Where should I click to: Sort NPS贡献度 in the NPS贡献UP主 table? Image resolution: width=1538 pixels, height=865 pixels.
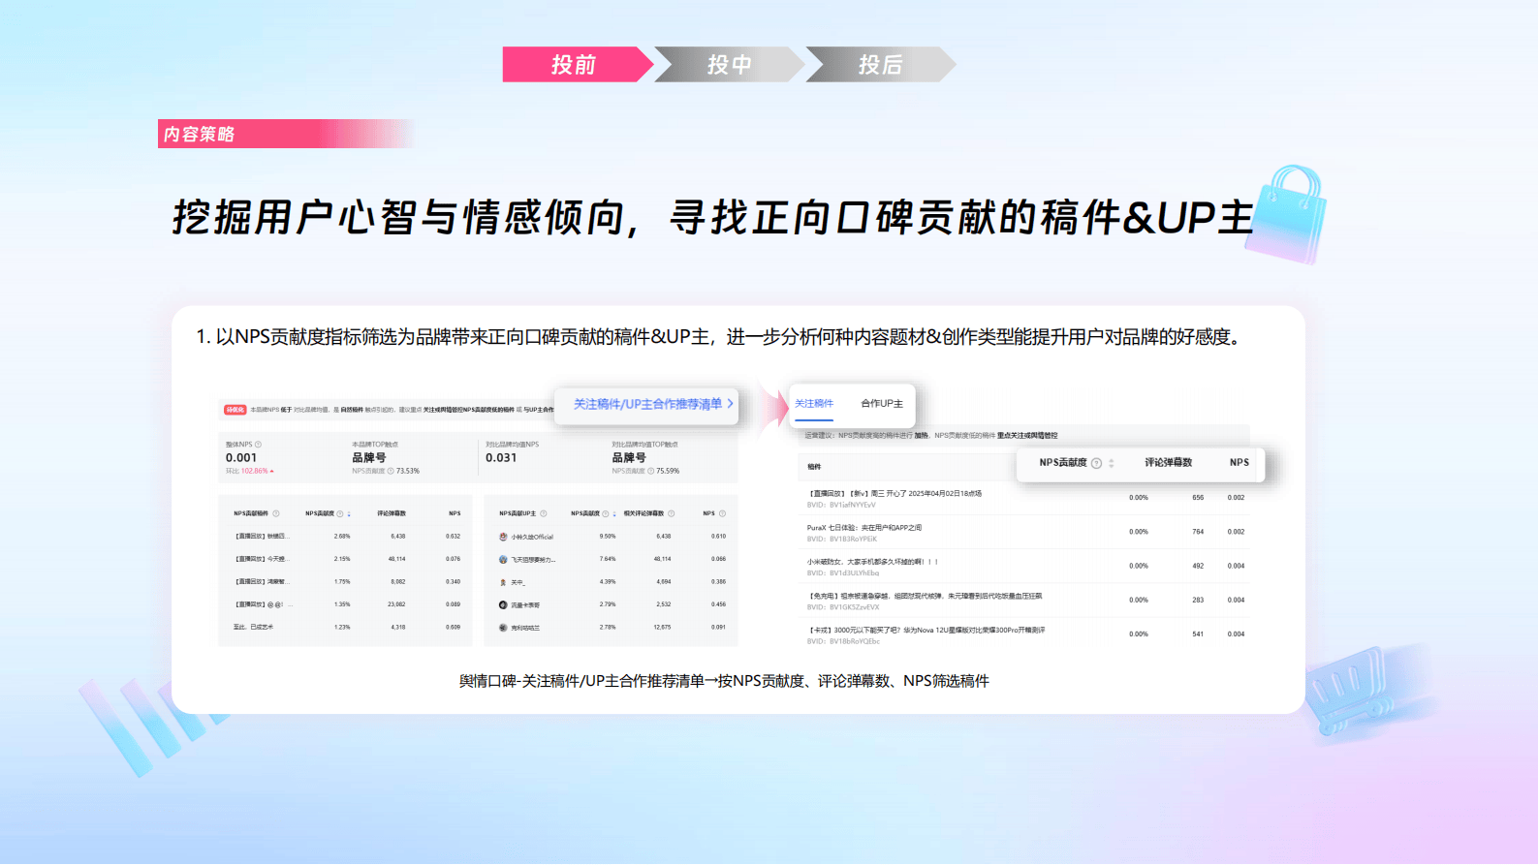pyautogui.click(x=614, y=513)
